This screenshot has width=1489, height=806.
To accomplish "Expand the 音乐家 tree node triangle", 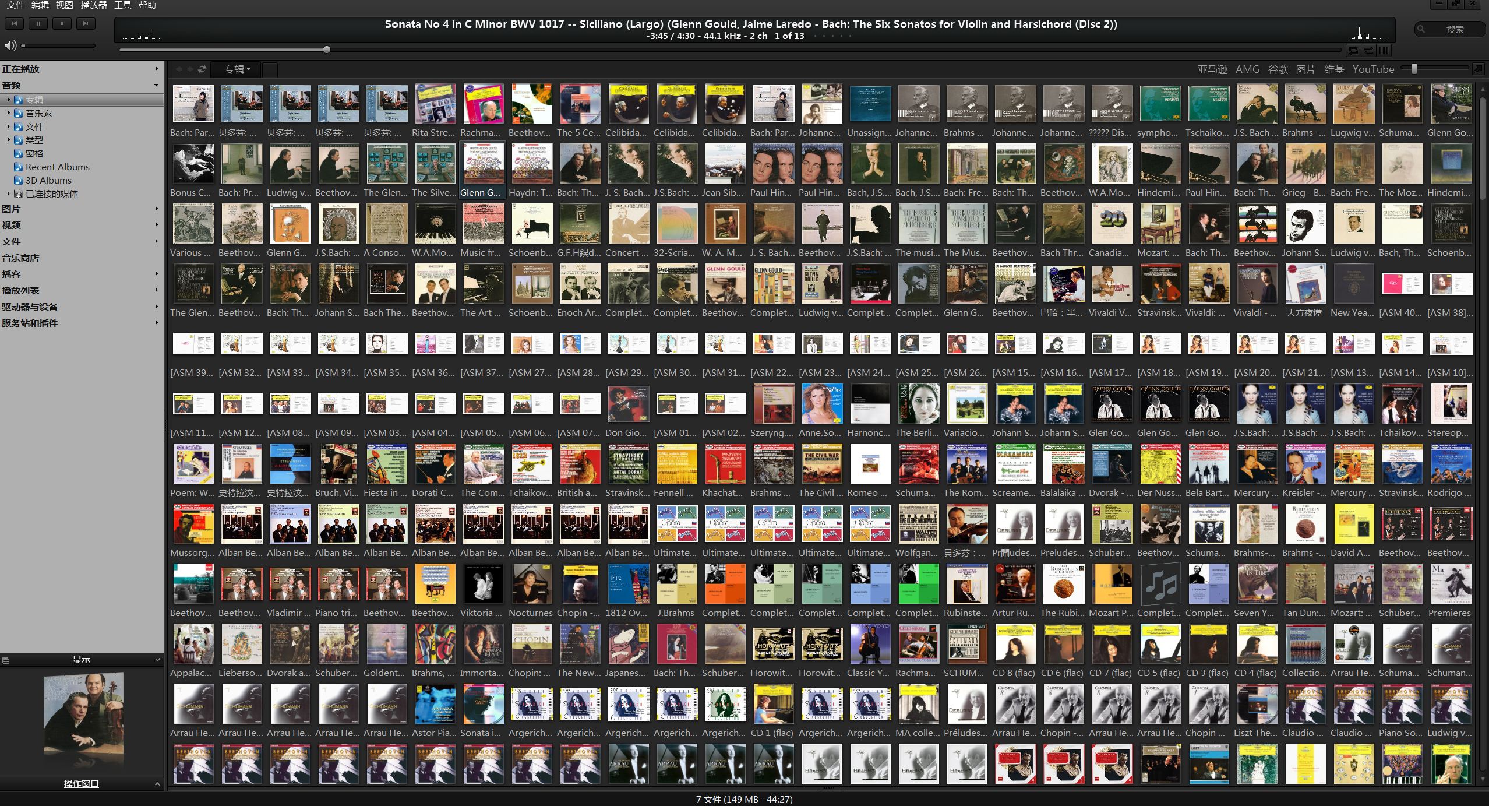I will [x=8, y=113].
